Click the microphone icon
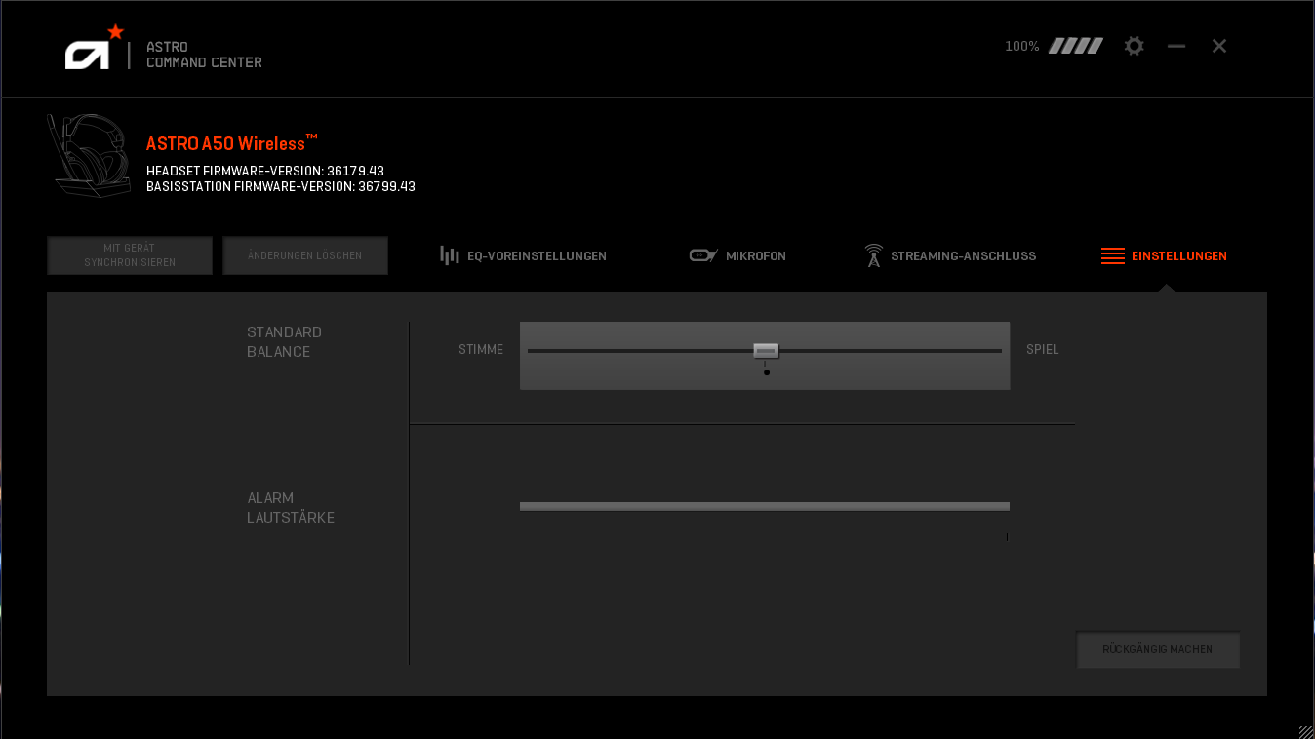This screenshot has height=739, width=1315. [703, 255]
